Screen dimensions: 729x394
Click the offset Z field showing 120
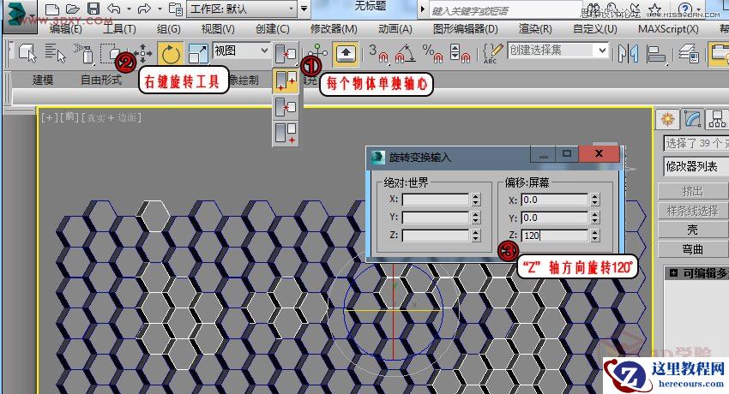point(555,236)
